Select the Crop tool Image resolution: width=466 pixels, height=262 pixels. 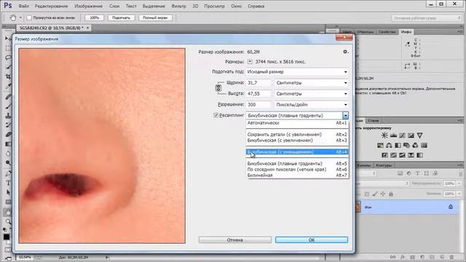point(8,76)
